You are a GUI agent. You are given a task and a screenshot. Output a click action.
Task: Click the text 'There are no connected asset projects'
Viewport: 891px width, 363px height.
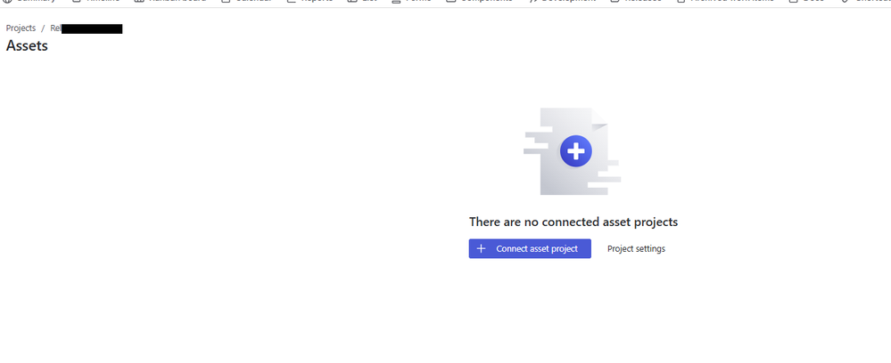(x=573, y=222)
